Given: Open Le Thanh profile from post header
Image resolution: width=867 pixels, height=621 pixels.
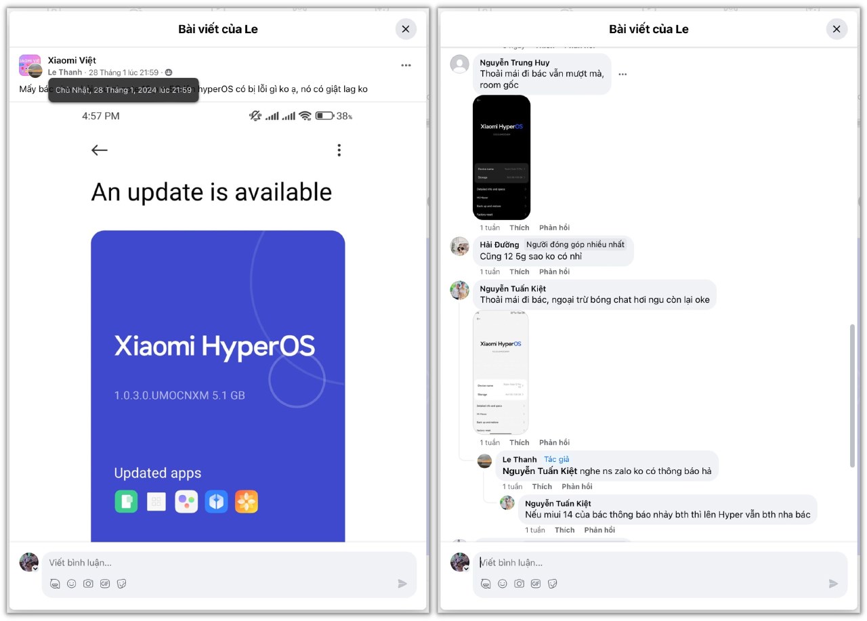Looking at the screenshot, I should 64,72.
